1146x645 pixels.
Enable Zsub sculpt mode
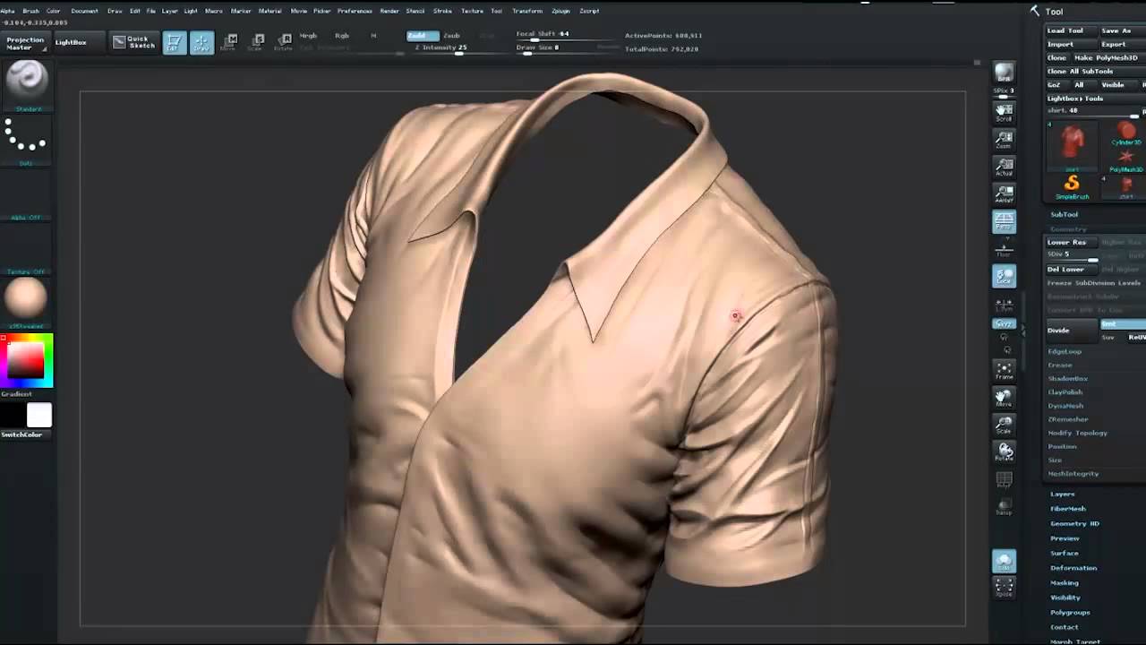point(452,36)
